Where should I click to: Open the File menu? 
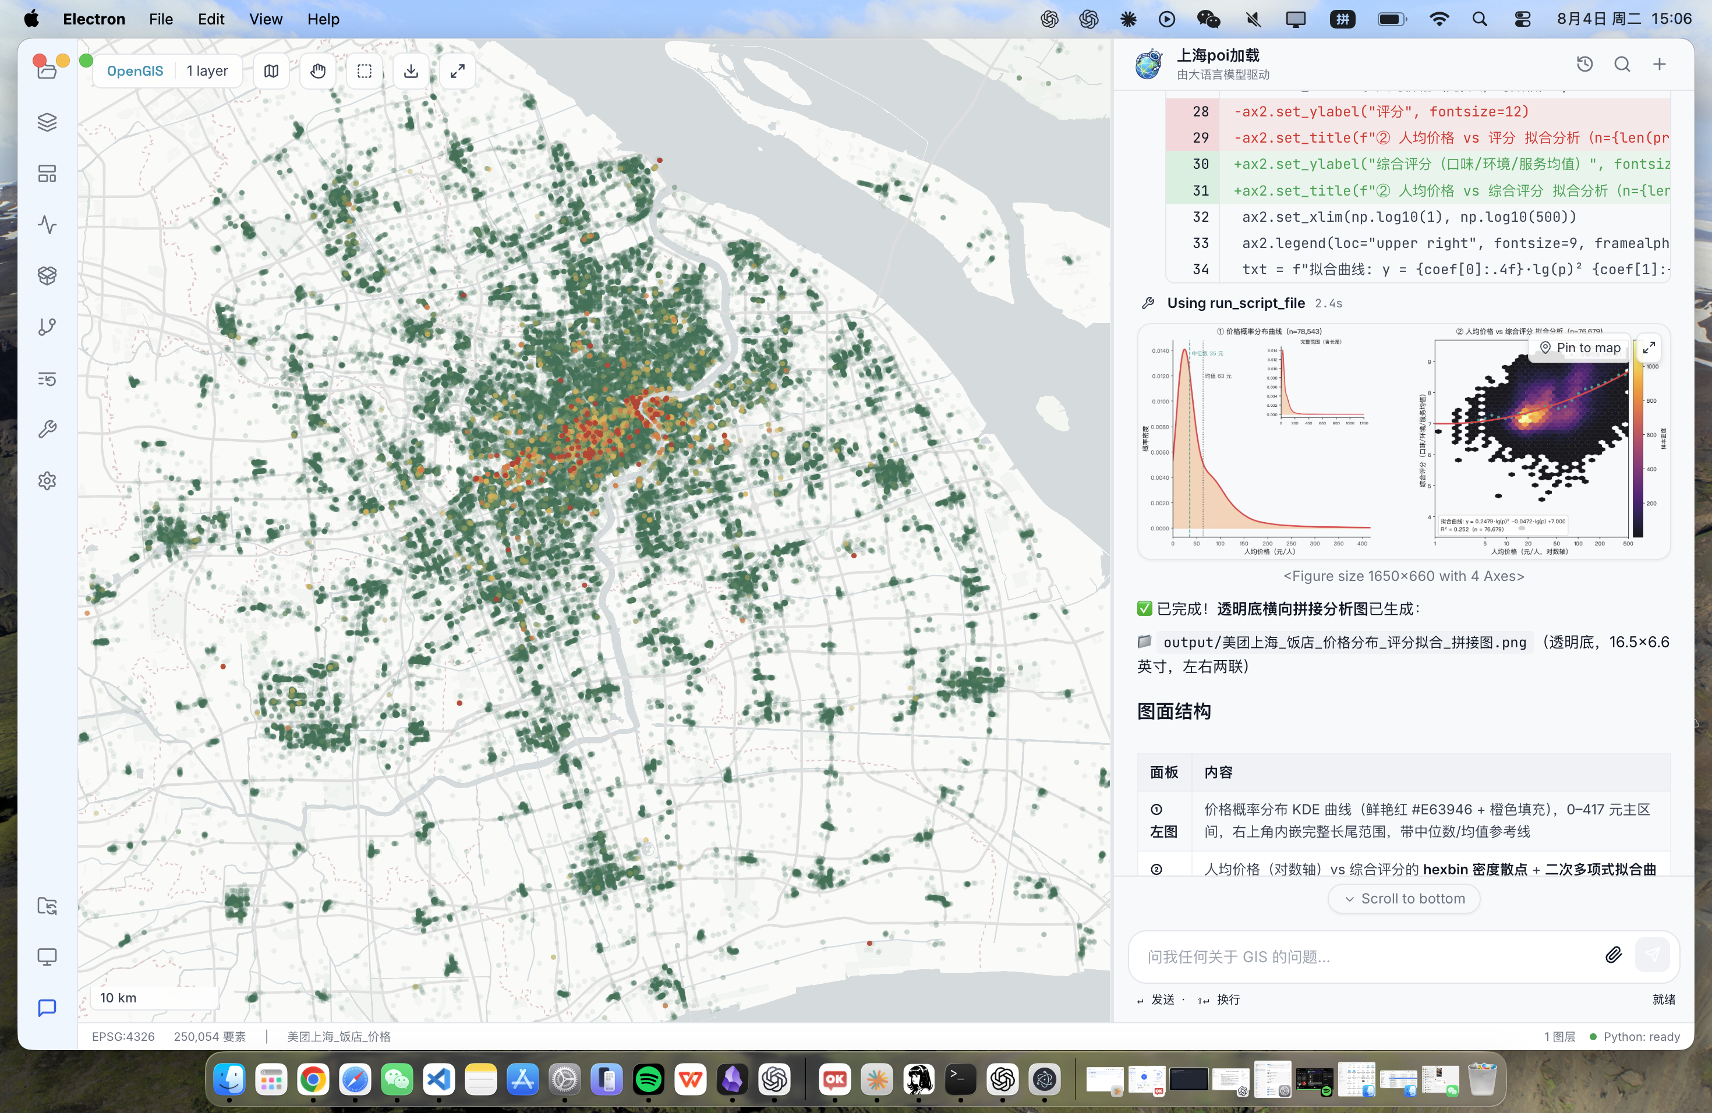click(x=161, y=19)
